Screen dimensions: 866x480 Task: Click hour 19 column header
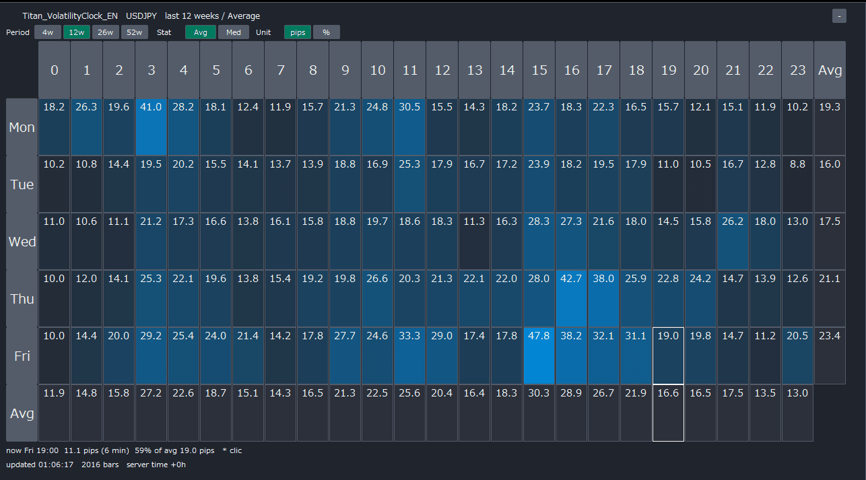[669, 70]
